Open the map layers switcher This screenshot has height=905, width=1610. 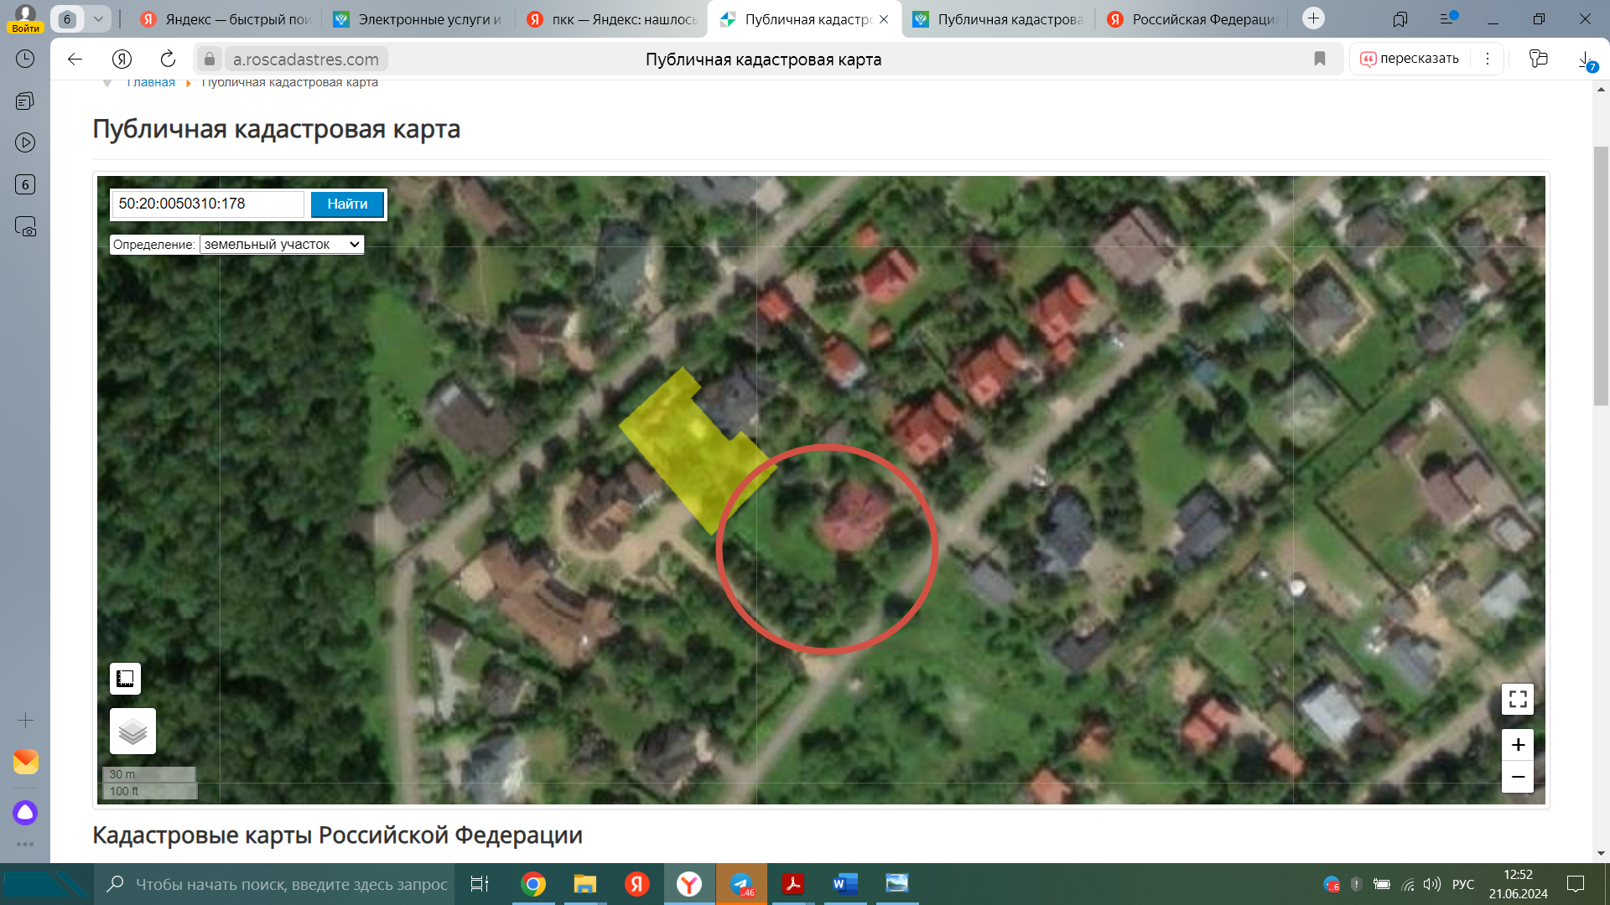132,732
